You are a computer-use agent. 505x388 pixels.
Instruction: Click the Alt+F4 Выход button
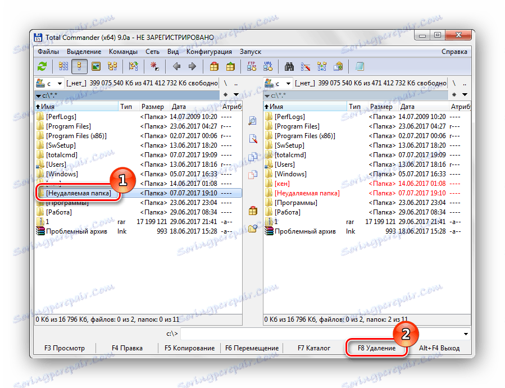[x=439, y=348]
